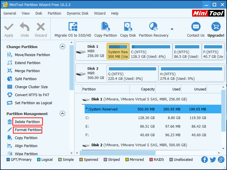Screen dimensions: 227x170
Task: Click the Extend Partition link
Action: [x=27, y=63]
